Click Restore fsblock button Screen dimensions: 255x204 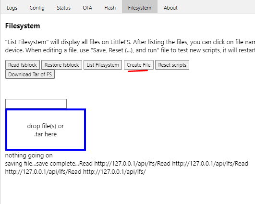pos(61,65)
